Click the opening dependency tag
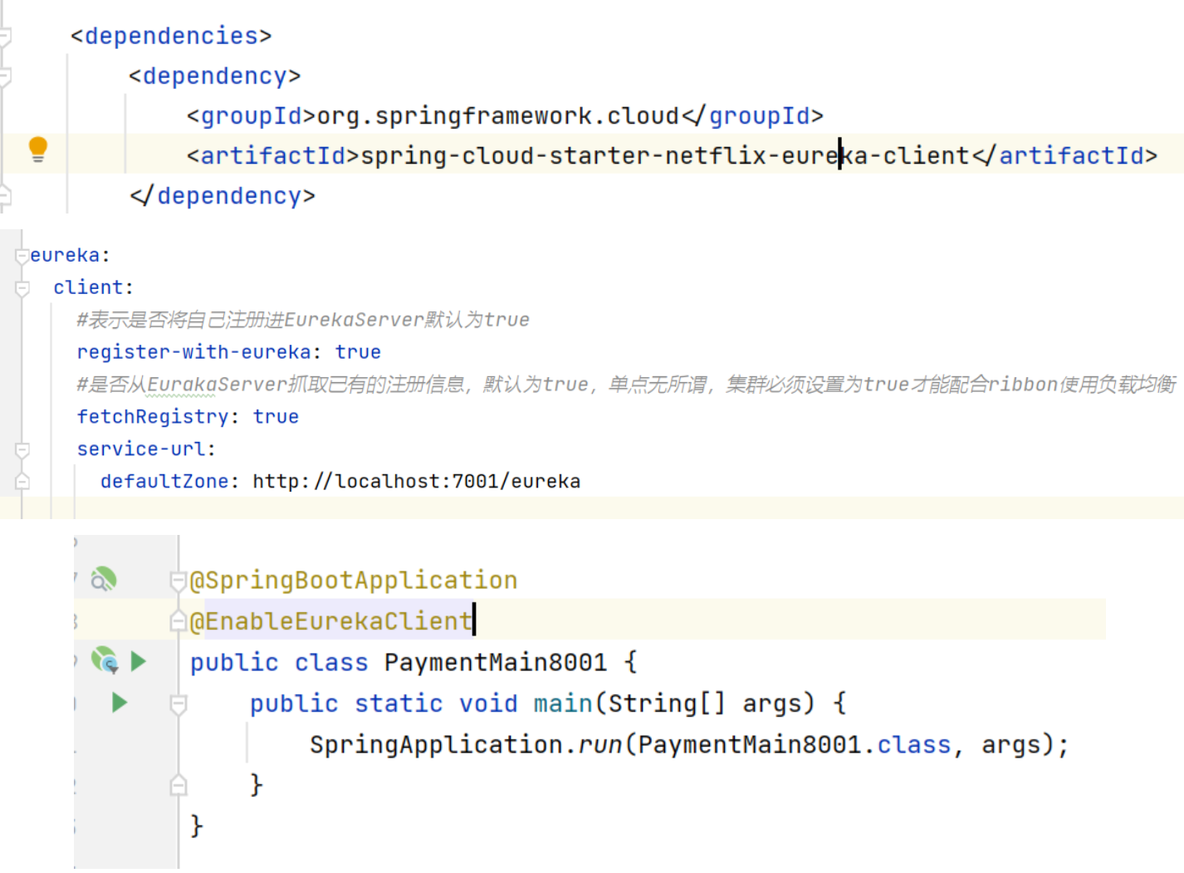The width and height of the screenshot is (1184, 873). pyautogui.click(x=215, y=76)
